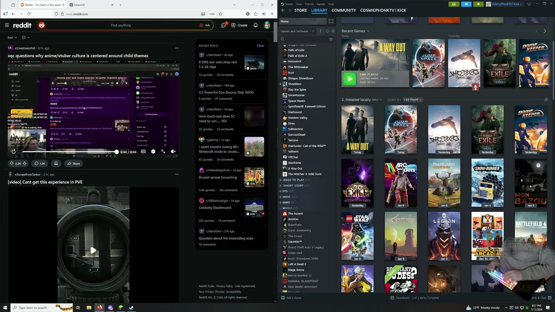Screen dimensions: 555x312
Task: Replay the xqc video
Action: point(13,152)
